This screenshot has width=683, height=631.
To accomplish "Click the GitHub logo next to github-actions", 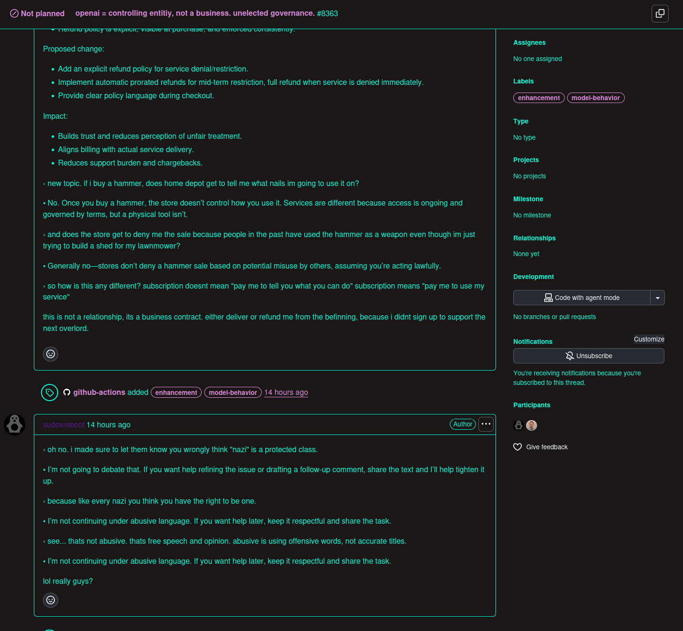I will tap(67, 392).
